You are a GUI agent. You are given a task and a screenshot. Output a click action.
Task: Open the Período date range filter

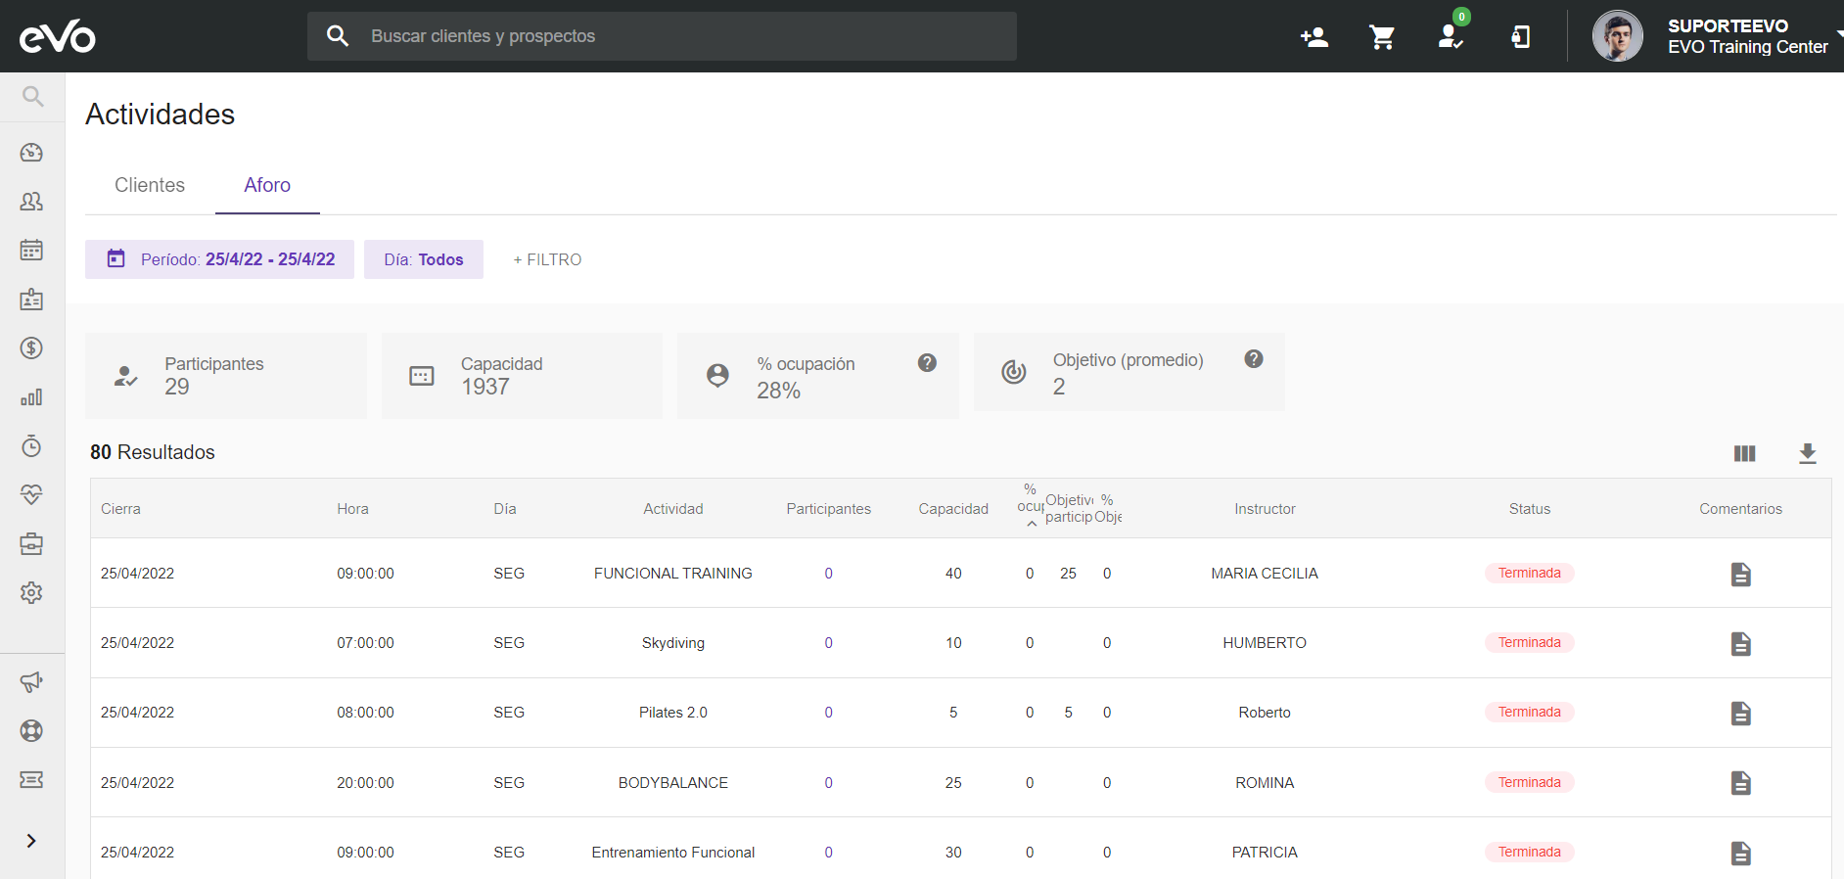tap(220, 259)
